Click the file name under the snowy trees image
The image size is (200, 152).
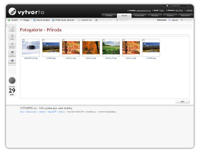point(31,58)
